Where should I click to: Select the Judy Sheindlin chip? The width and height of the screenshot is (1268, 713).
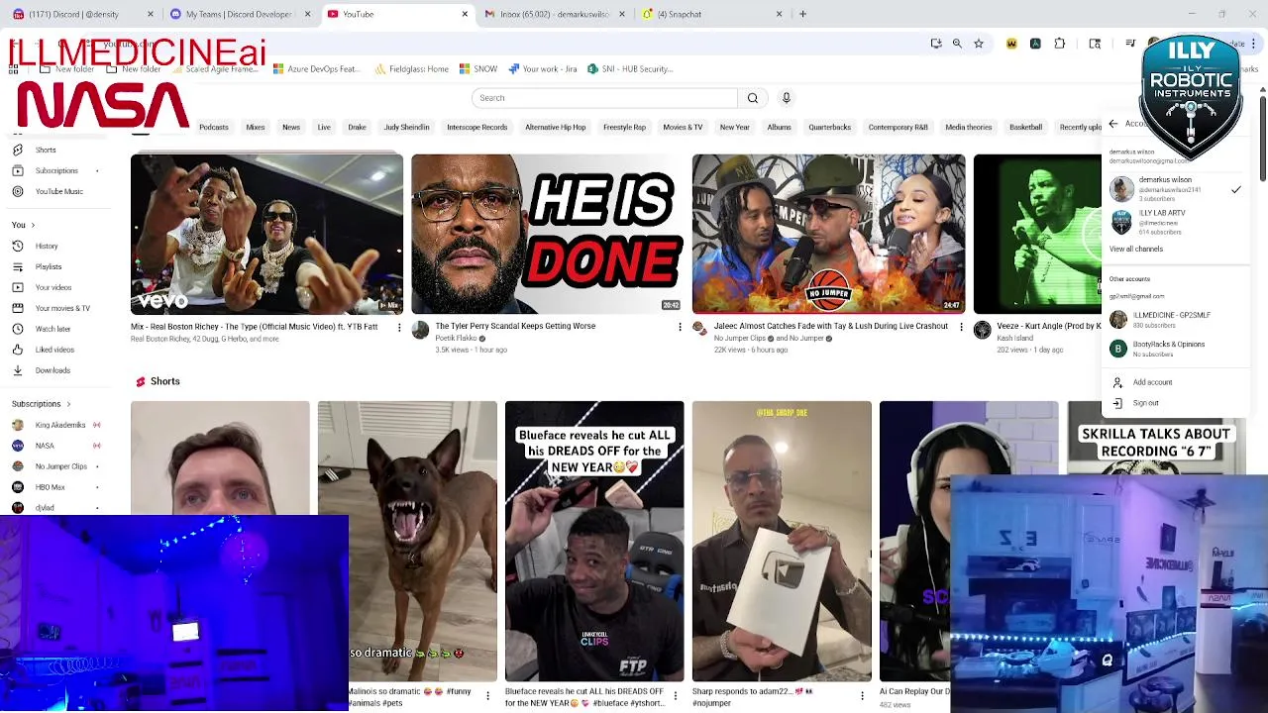pos(407,127)
